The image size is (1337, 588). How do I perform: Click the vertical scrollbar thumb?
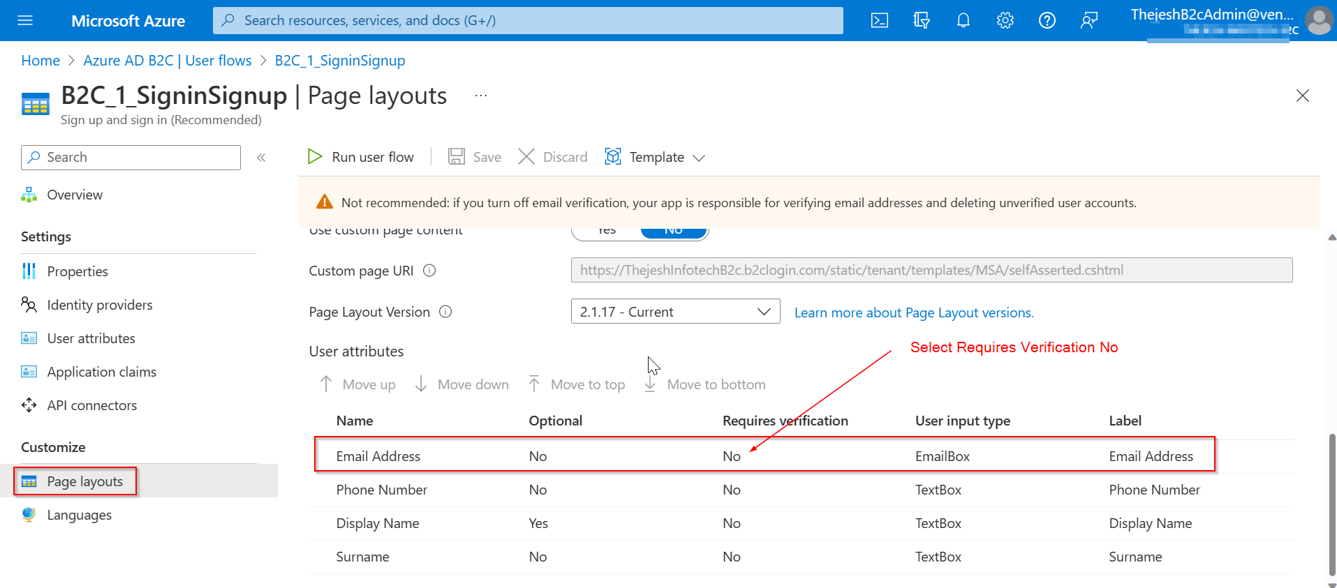[1332, 504]
